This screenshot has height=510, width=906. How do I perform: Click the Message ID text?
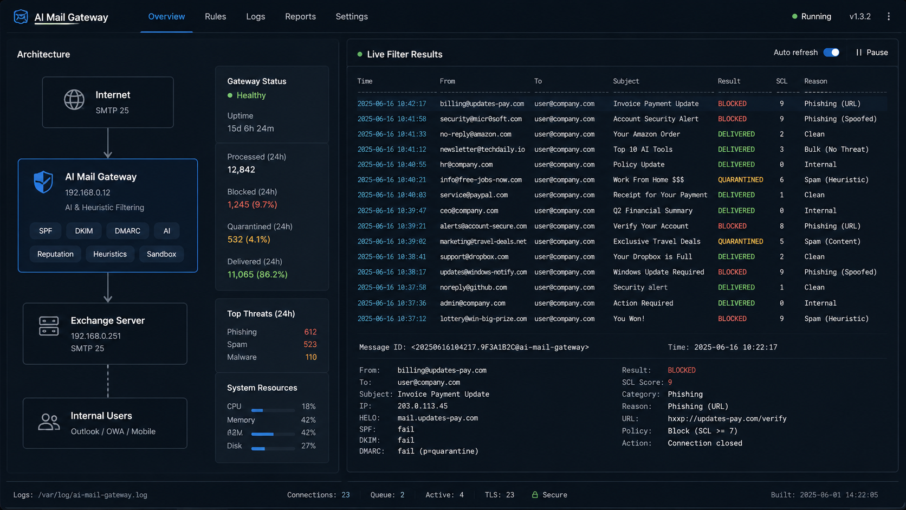click(474, 347)
